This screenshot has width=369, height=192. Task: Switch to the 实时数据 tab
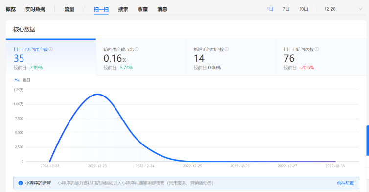click(35, 9)
